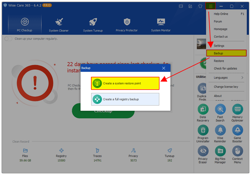Switch to System Tuneup tab

pos(93,24)
